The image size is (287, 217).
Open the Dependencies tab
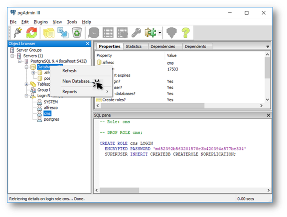(163, 46)
